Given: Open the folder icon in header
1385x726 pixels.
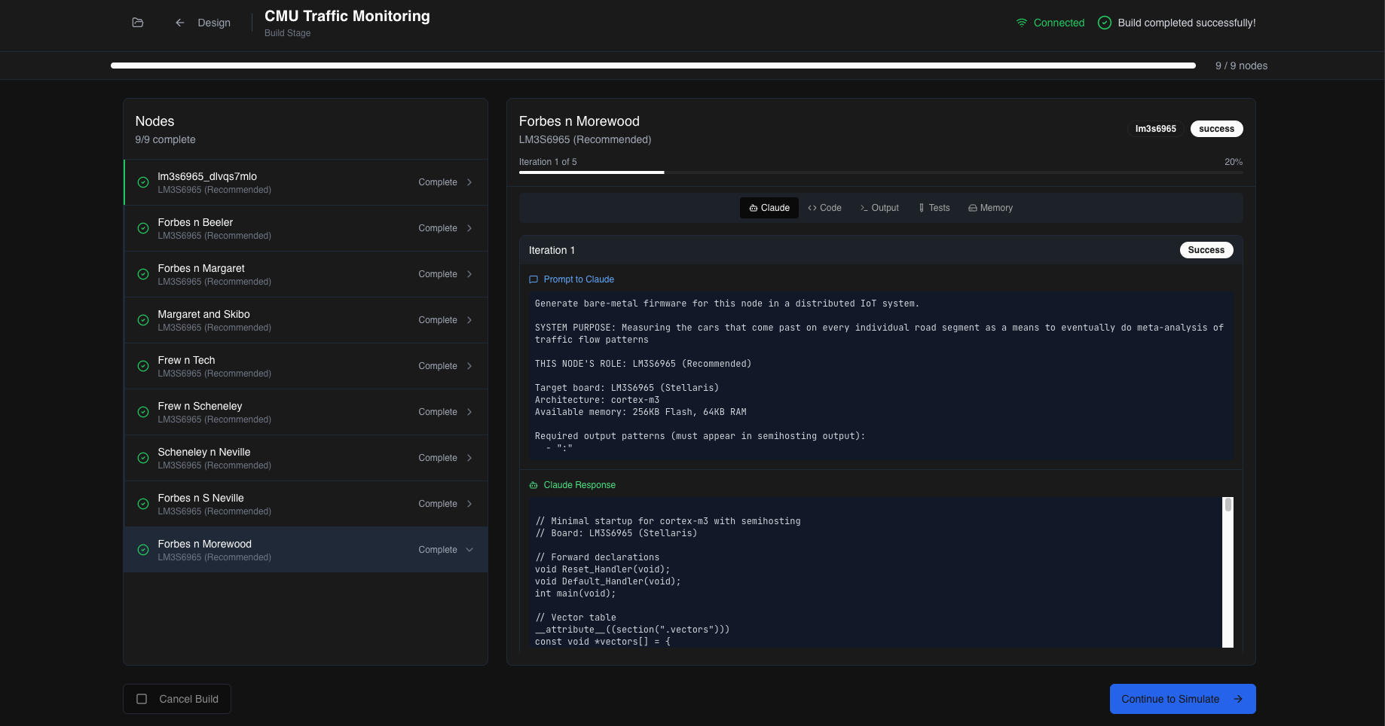Looking at the screenshot, I should click(x=138, y=23).
